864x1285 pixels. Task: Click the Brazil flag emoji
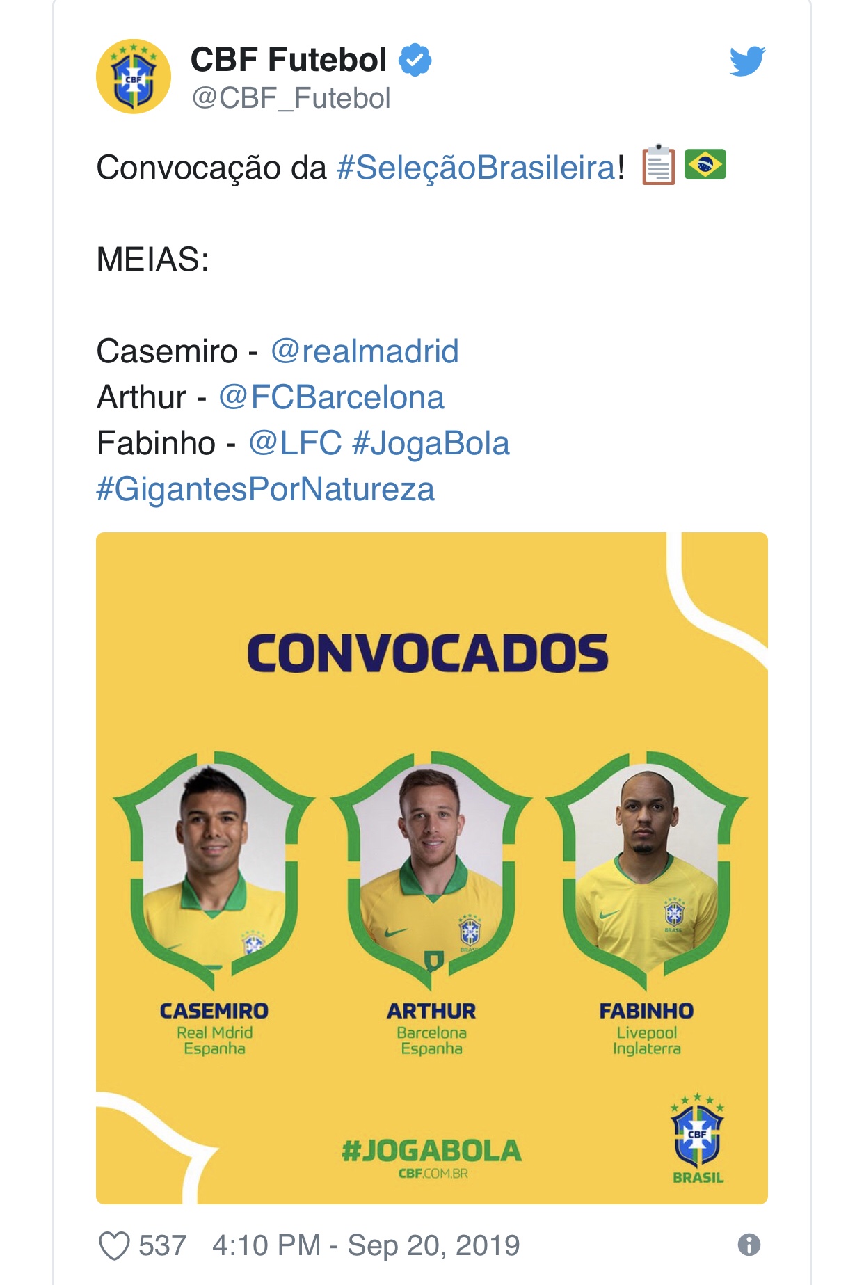705,165
